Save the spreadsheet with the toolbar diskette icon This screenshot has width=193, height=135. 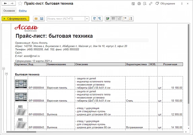(x=42, y=19)
